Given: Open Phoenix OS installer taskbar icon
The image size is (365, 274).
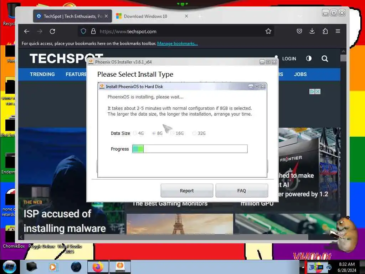Looking at the screenshot, I should pos(120,267).
